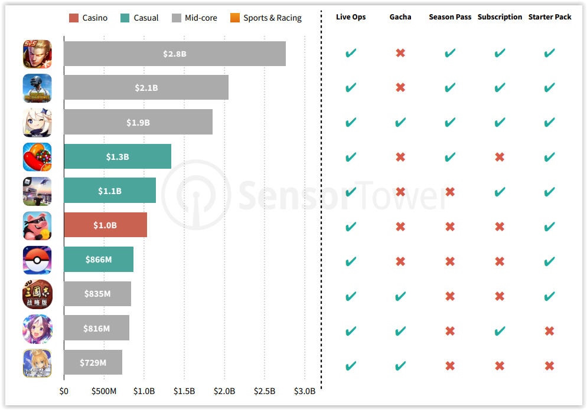Open the Candy Crush Saga icon

coord(37,157)
